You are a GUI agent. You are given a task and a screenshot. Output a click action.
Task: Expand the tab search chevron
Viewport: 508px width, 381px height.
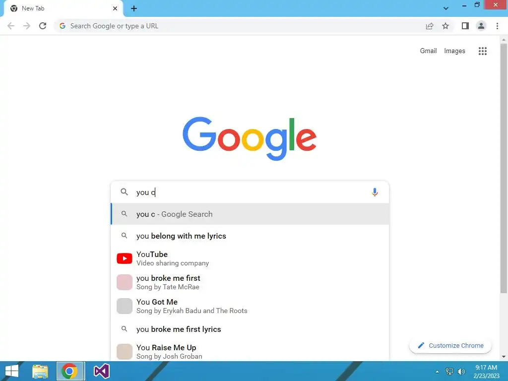(x=446, y=8)
